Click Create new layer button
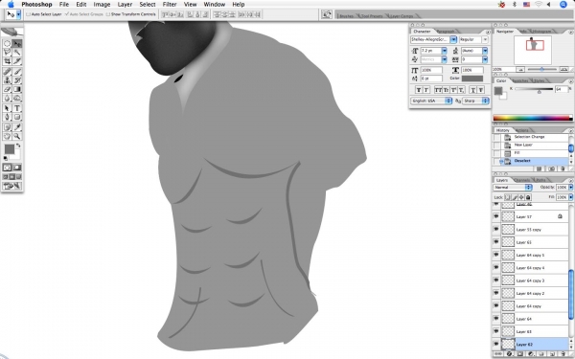This screenshot has height=359, width=575. pos(553,354)
